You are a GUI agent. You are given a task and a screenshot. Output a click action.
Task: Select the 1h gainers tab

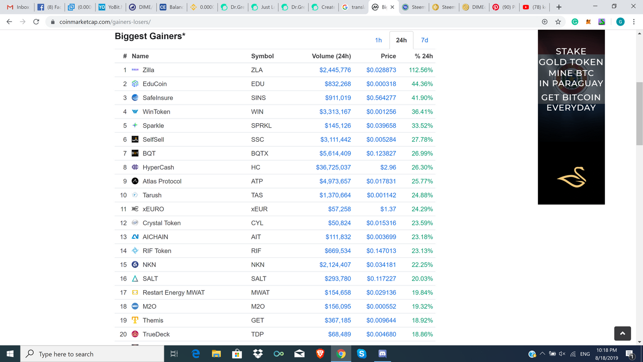coord(378,40)
